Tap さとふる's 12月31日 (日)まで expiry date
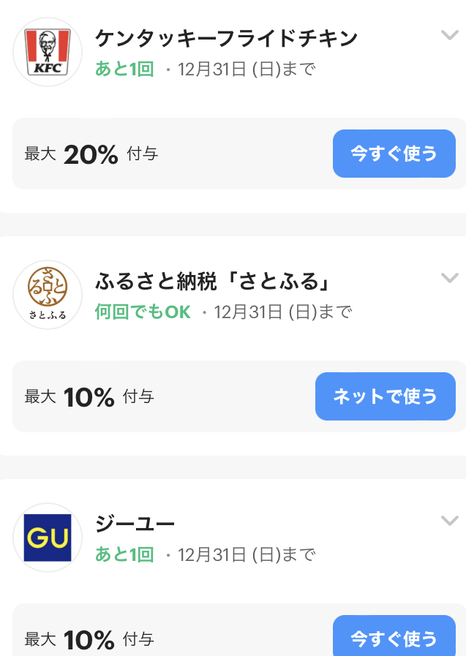 283,312
